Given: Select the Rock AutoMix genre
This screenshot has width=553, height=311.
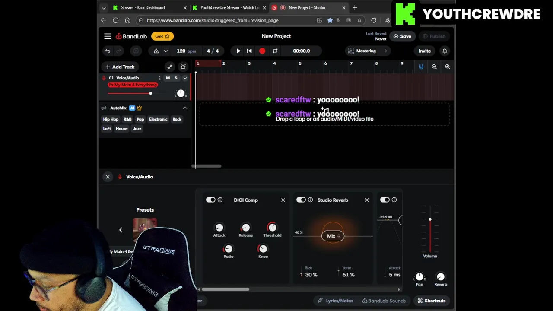Looking at the screenshot, I should [177, 119].
